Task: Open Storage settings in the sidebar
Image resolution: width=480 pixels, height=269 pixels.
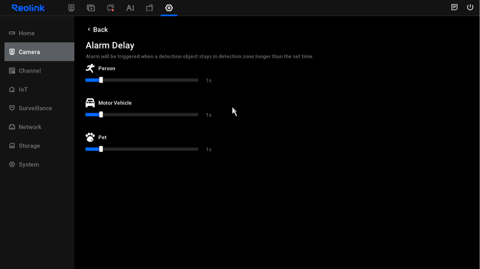Action: pyautogui.click(x=39, y=146)
